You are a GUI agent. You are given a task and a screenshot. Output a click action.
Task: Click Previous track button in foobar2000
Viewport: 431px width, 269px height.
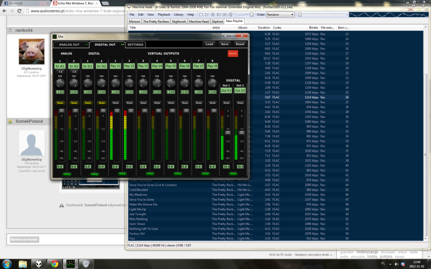[219, 15]
